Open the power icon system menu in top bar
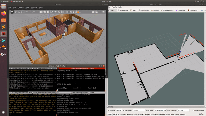Viewport: 206px width, 116px height. pyautogui.click(x=201, y=2)
